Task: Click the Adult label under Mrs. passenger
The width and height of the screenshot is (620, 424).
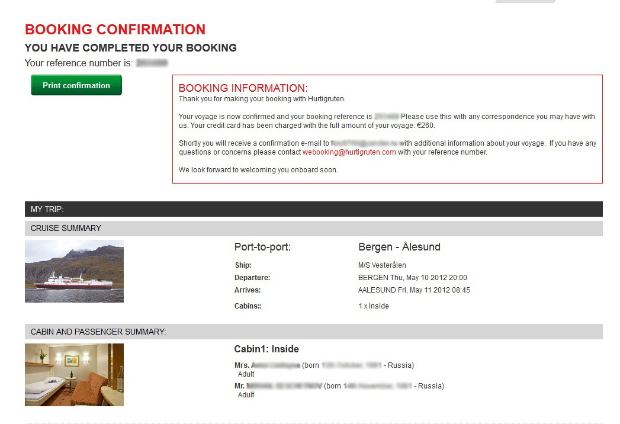Action: coord(246,374)
